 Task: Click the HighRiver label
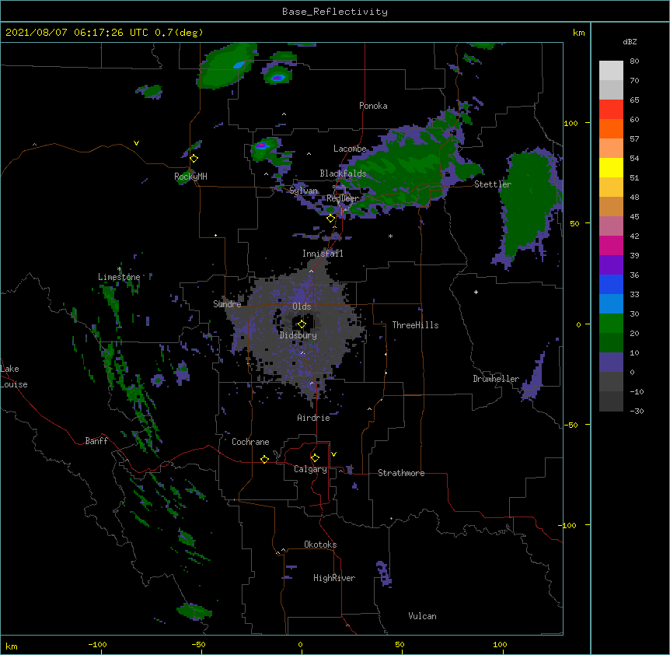coord(334,578)
